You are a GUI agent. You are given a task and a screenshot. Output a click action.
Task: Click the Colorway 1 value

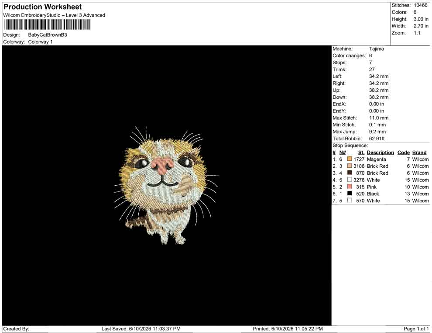(x=40, y=42)
